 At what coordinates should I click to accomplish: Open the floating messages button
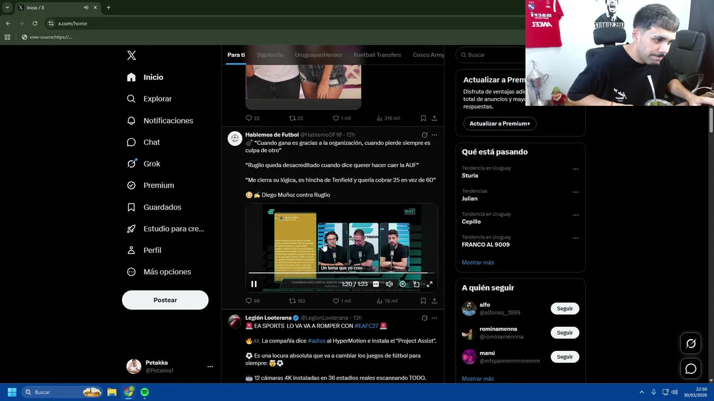tap(691, 369)
